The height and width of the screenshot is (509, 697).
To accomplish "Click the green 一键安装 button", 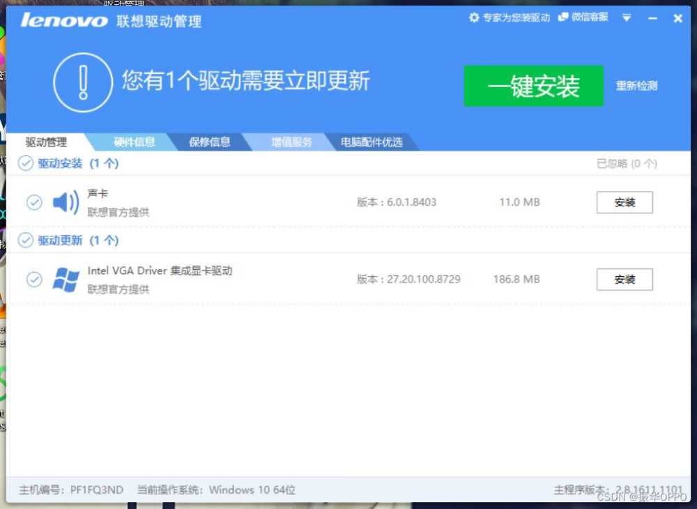I will (x=533, y=86).
